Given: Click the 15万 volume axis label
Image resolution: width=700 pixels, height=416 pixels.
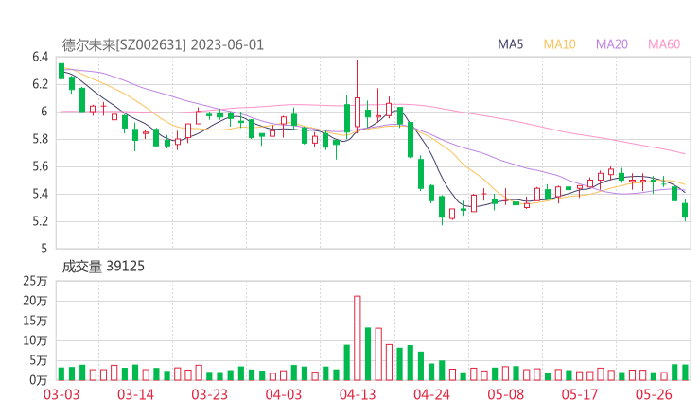Looking at the screenshot, I should 35,321.
